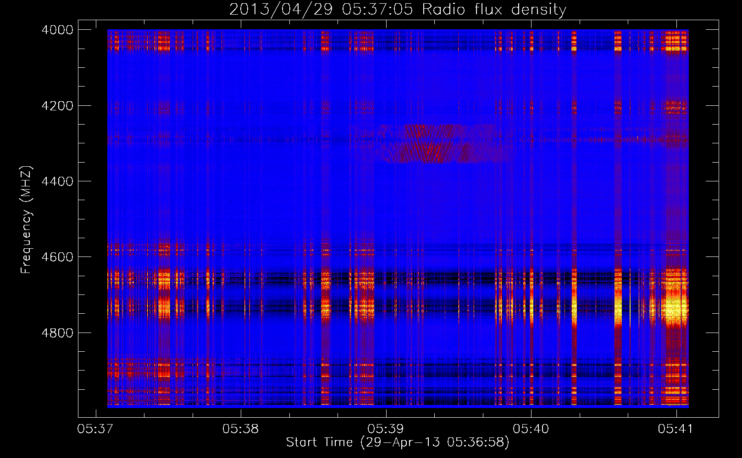Click the 05:40 time tick label
This screenshot has height=458, width=742.
coord(531,429)
